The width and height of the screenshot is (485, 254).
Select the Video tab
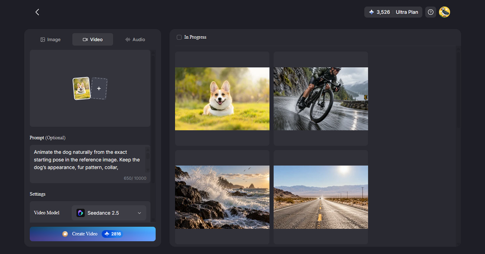pos(92,40)
